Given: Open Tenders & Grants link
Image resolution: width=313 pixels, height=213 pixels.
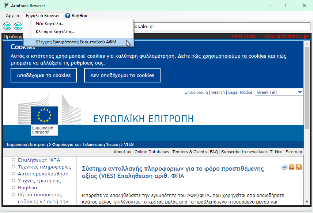Looking at the screenshot, I should 189,152.
